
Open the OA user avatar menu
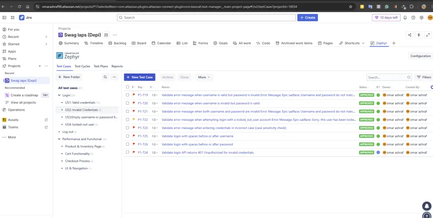point(430,17)
